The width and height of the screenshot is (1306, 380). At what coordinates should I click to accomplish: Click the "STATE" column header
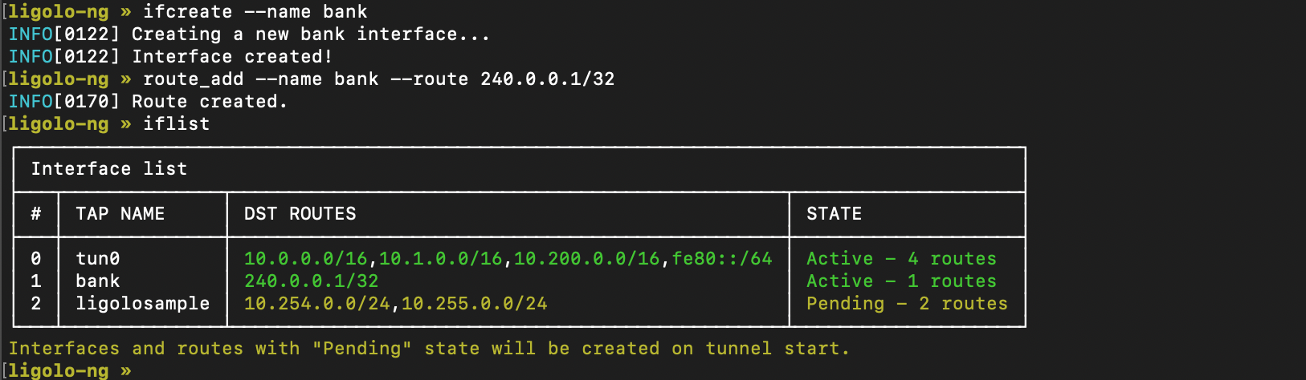pos(834,214)
